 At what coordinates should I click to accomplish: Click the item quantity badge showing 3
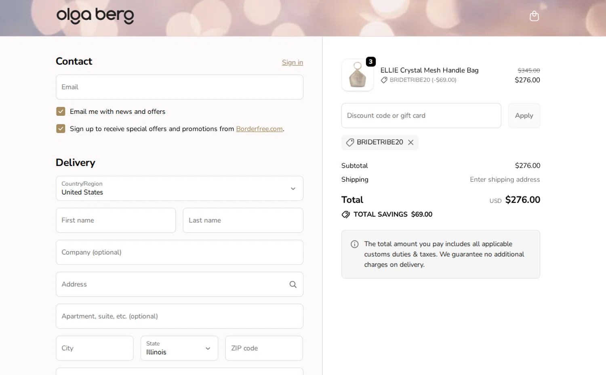click(x=370, y=62)
